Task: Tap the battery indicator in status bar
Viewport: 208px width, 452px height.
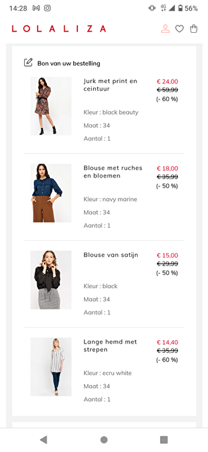Action: (x=180, y=8)
